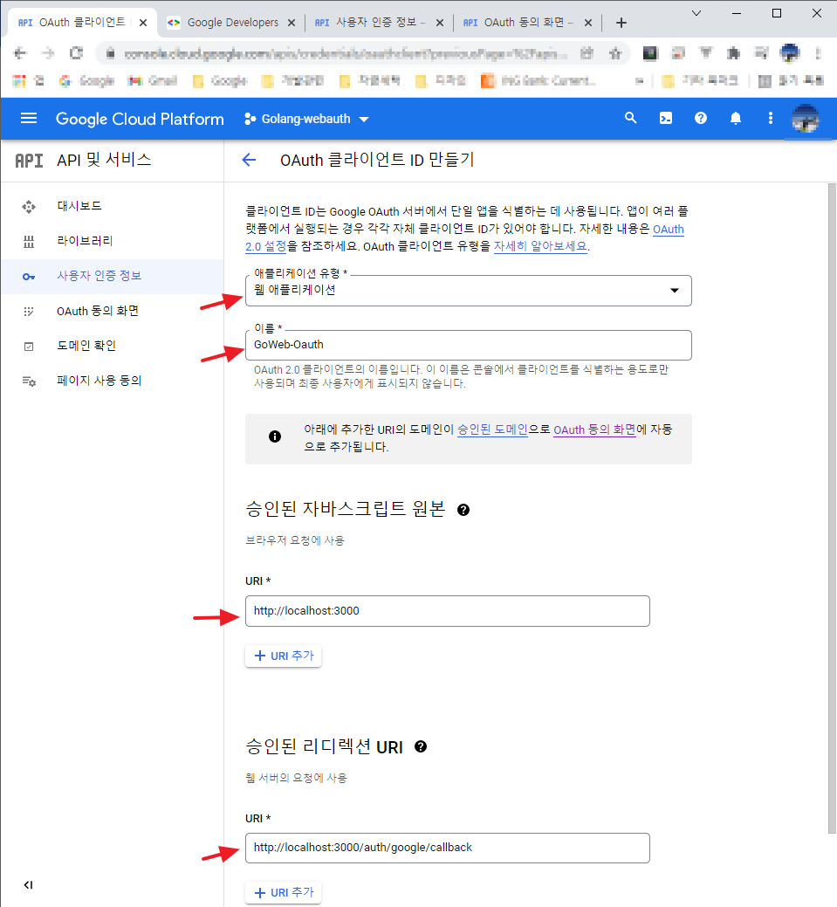Click browser tab search chevron

click(696, 13)
